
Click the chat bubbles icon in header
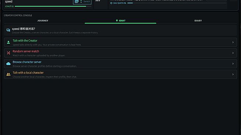point(8,30)
